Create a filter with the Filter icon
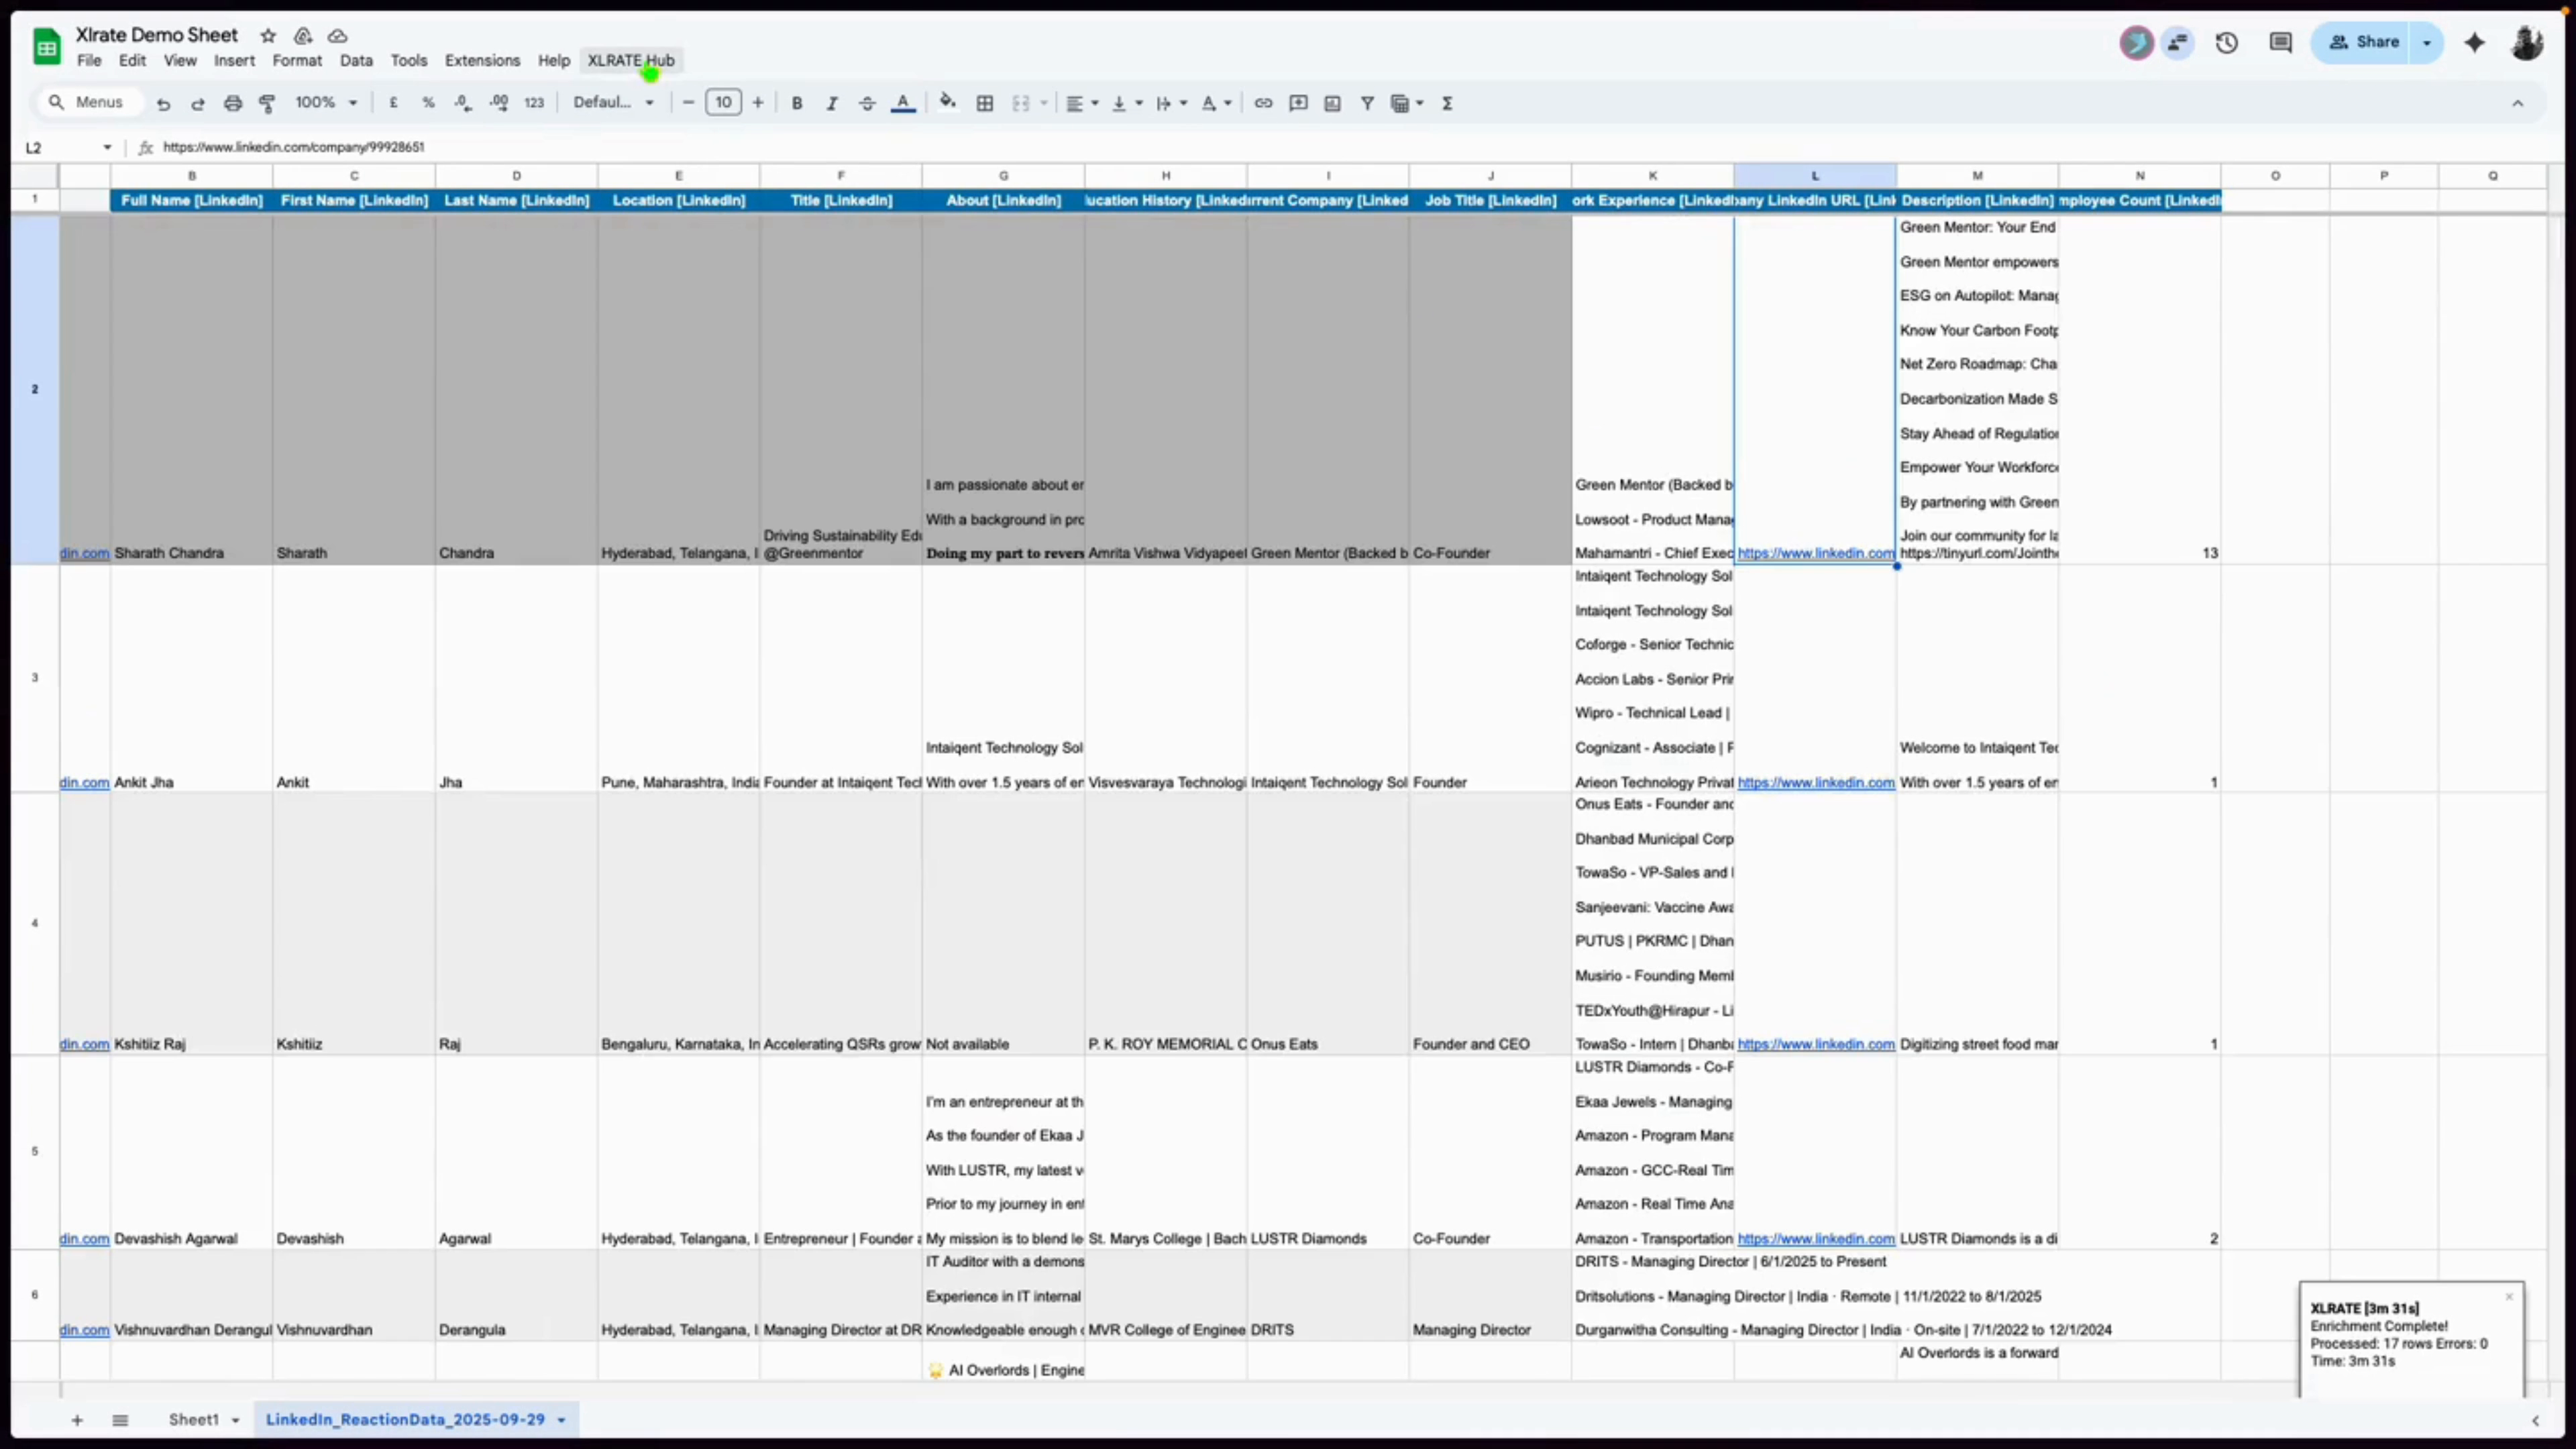The height and width of the screenshot is (1449, 2576). tap(1367, 102)
